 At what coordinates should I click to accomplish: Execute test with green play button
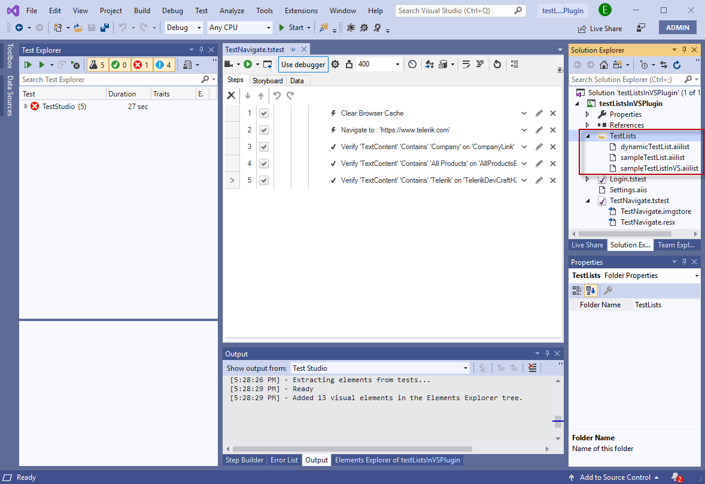(248, 64)
